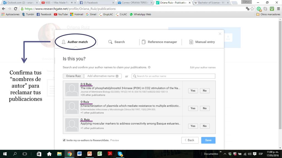The width and height of the screenshot is (282, 158).
Task: Switch to KISS YouTube browser tab
Action: [x=59, y=3]
